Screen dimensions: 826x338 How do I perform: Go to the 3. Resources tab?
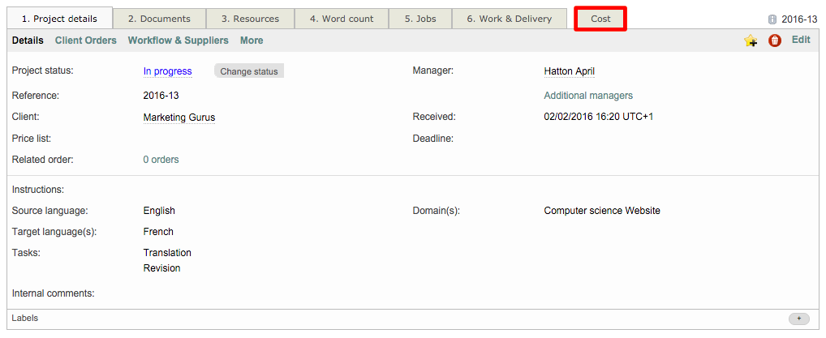pyautogui.click(x=250, y=19)
